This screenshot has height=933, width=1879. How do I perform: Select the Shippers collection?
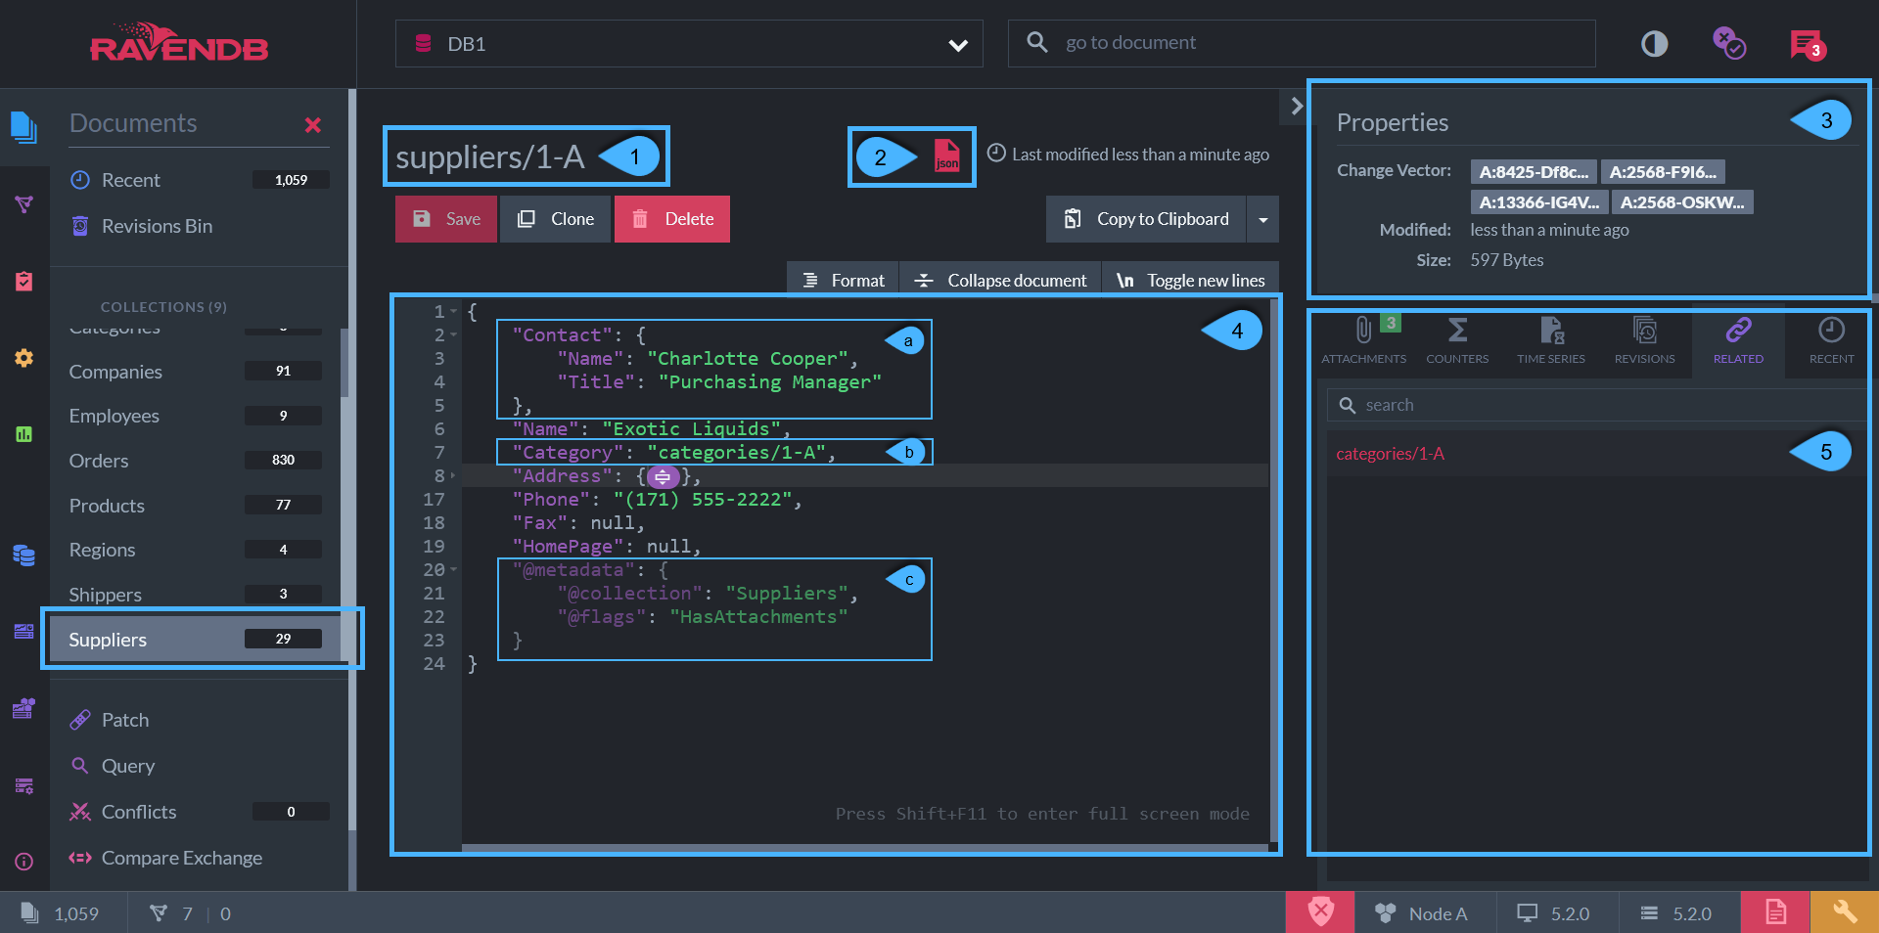pyautogui.click(x=195, y=594)
